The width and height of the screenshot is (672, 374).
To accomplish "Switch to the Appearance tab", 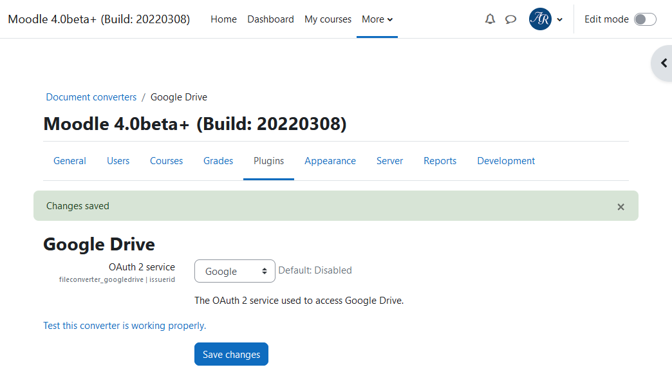I will click(x=330, y=161).
